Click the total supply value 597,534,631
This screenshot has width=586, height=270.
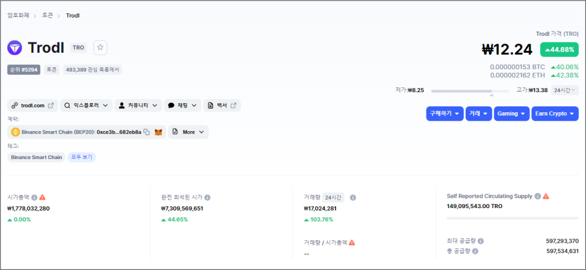[x=562, y=251]
